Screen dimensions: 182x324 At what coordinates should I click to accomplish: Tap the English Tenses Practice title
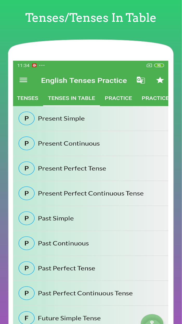[x=84, y=80]
